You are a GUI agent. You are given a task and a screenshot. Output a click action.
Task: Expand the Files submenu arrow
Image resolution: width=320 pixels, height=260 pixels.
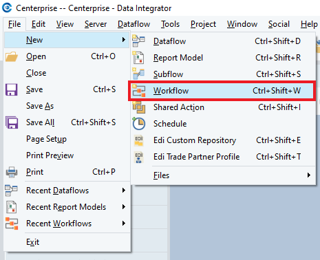tap(309, 175)
